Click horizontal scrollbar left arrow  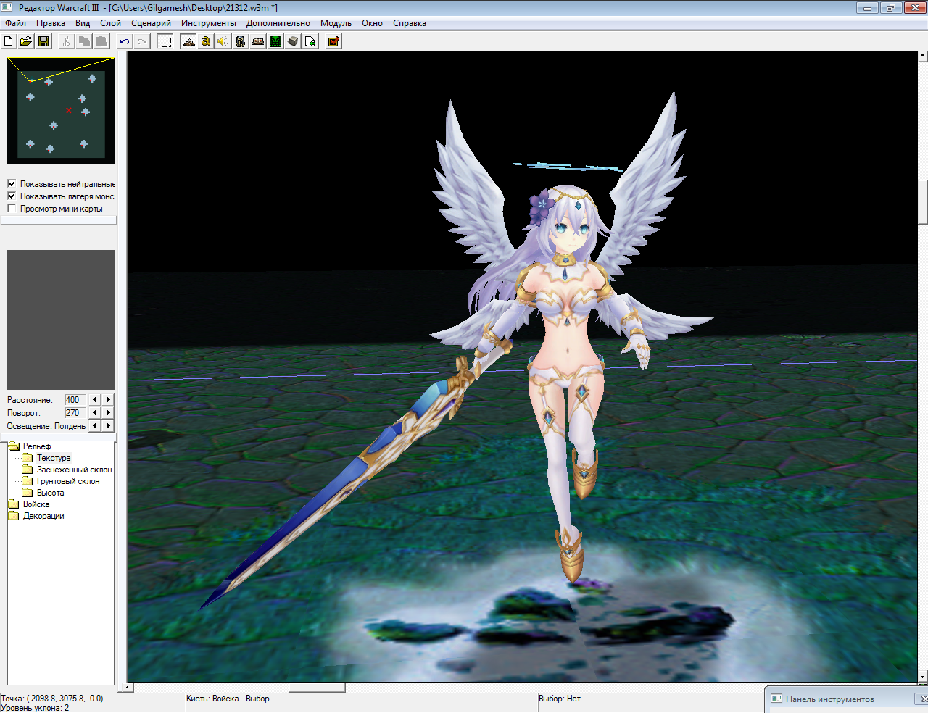pyautogui.click(x=129, y=687)
